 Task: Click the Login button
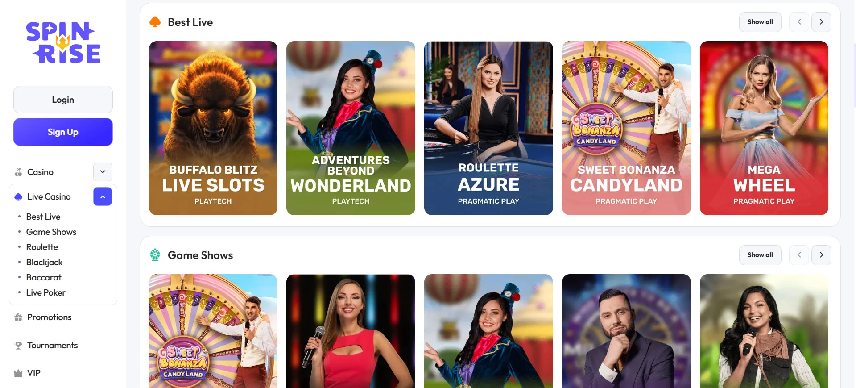63,100
